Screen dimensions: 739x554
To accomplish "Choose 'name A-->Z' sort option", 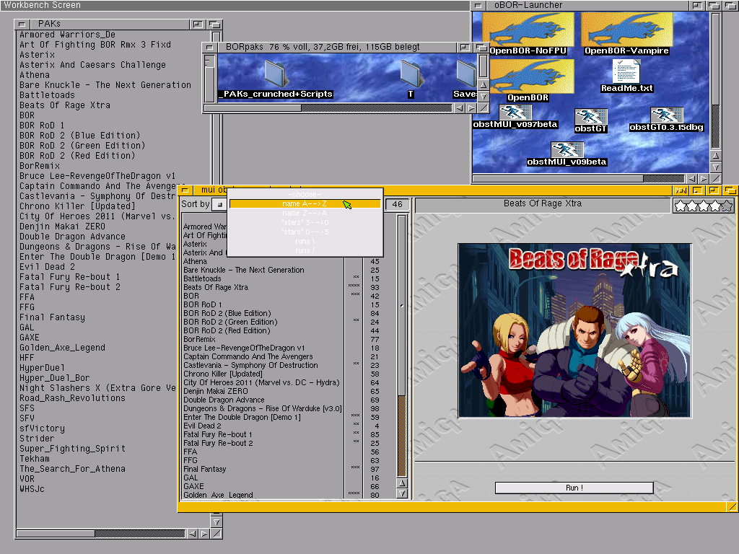I will [304, 204].
